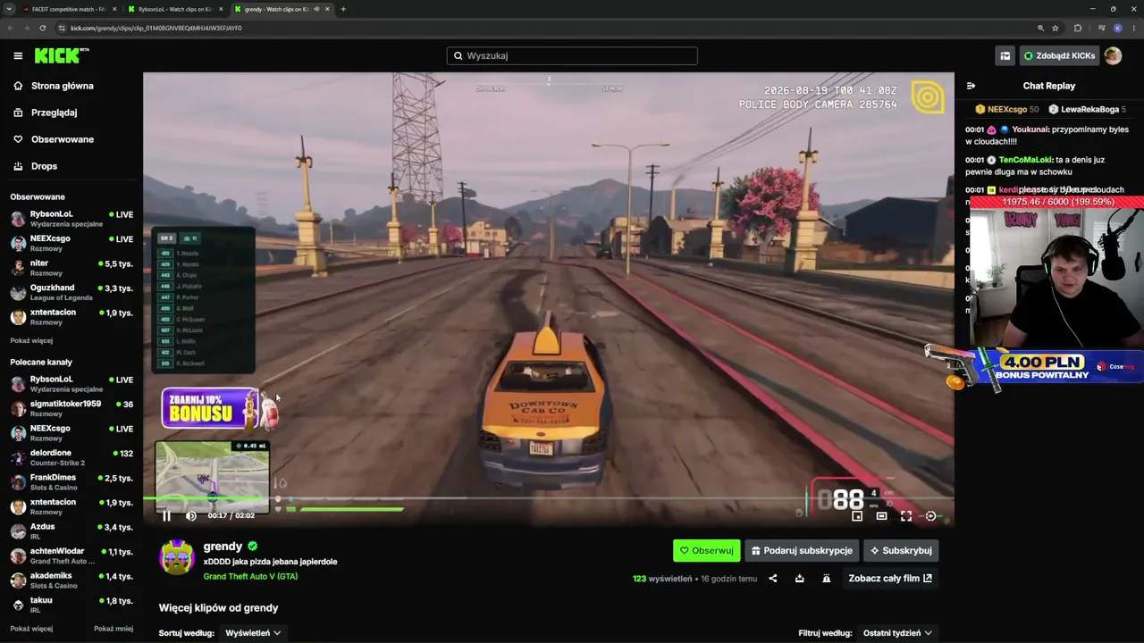Click TenCoMaLoki username in chat replay
The height and width of the screenshot is (643, 1144).
coord(1026,160)
